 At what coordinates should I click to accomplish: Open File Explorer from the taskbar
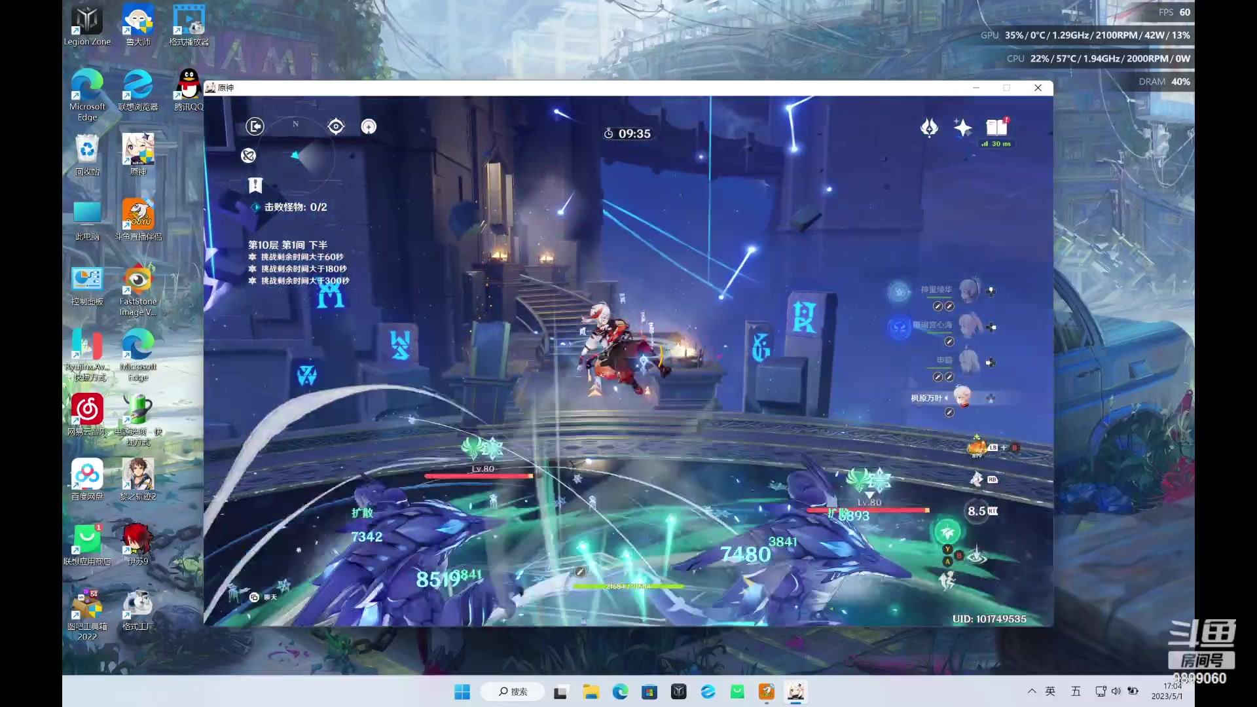tap(591, 692)
